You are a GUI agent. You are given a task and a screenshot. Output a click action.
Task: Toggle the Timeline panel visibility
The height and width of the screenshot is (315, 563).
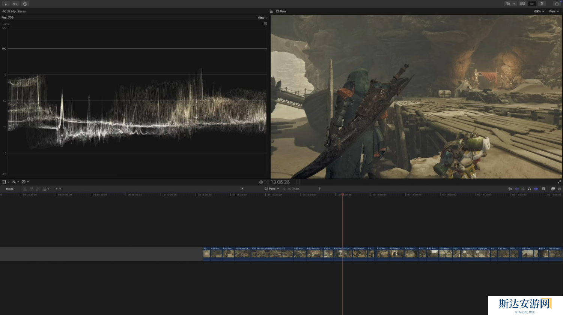[532, 4]
